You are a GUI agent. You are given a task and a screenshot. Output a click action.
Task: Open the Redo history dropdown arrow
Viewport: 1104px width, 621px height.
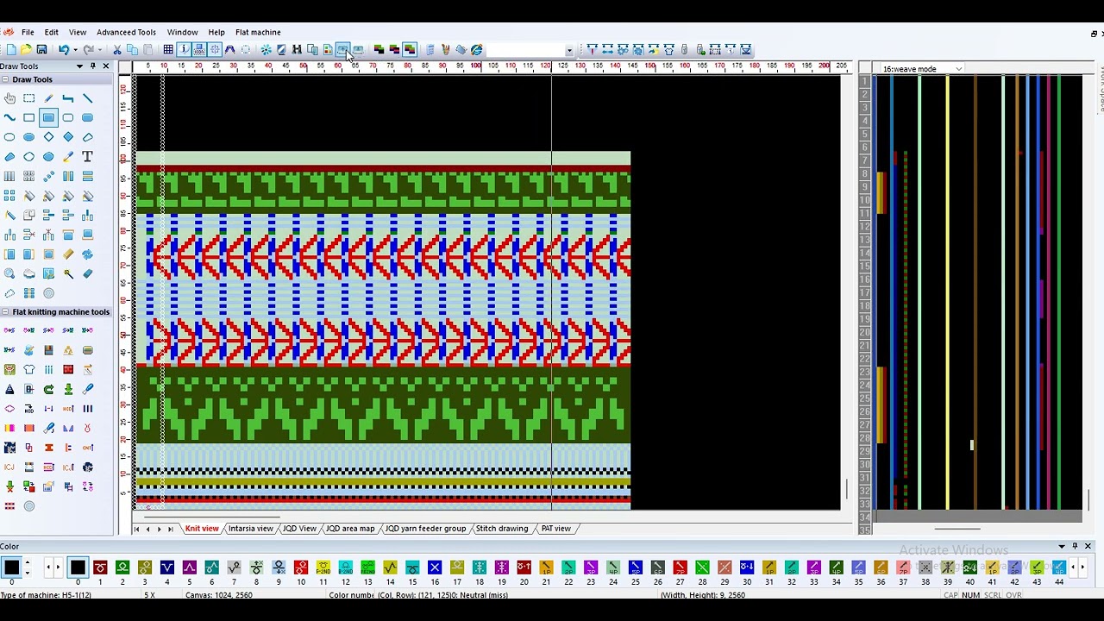(100, 50)
